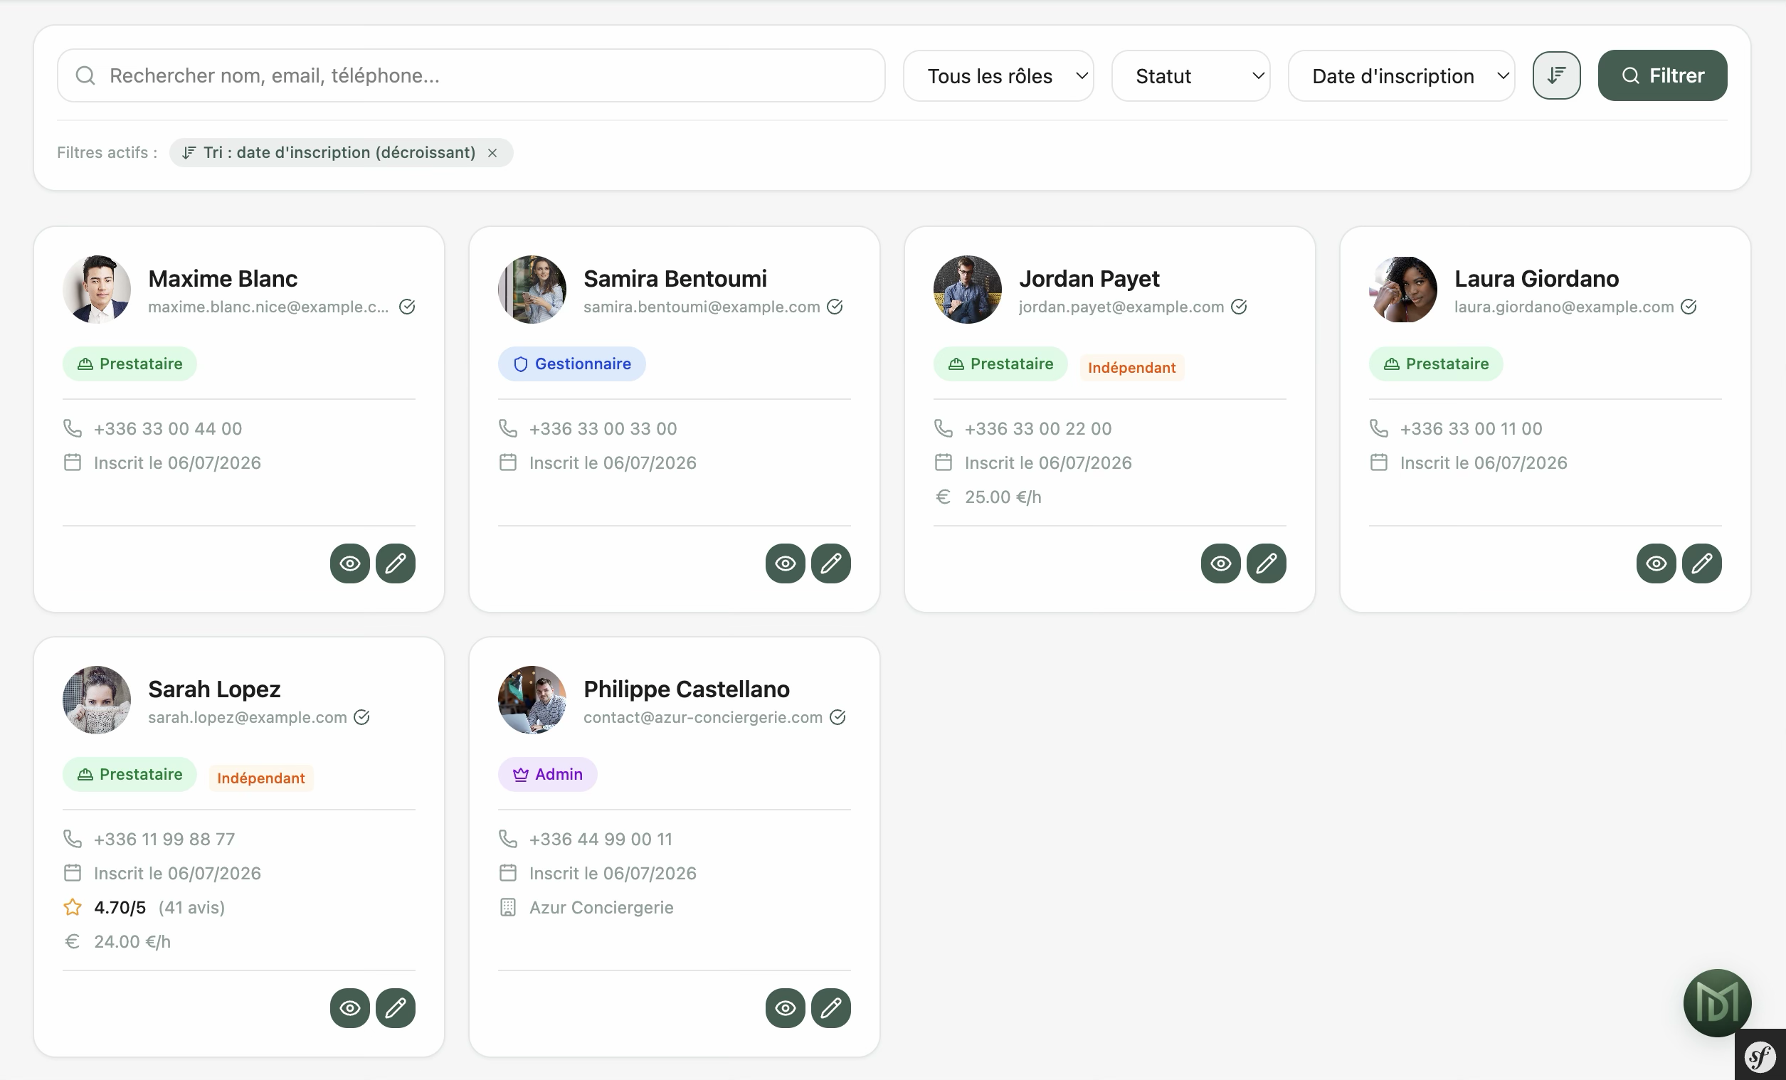Screen dimensions: 1786x1080
Task: Toggle the sort direction button
Action: (1556, 75)
